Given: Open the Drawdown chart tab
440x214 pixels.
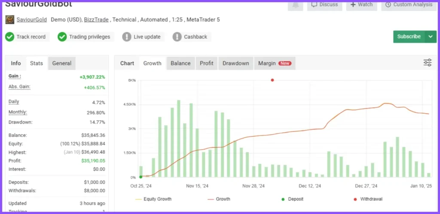Looking at the screenshot, I should [235, 63].
